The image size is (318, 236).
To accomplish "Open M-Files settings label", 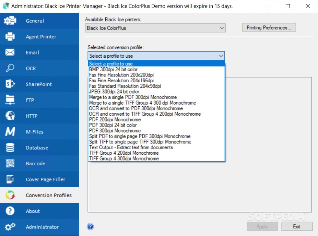I will tap(35, 132).
